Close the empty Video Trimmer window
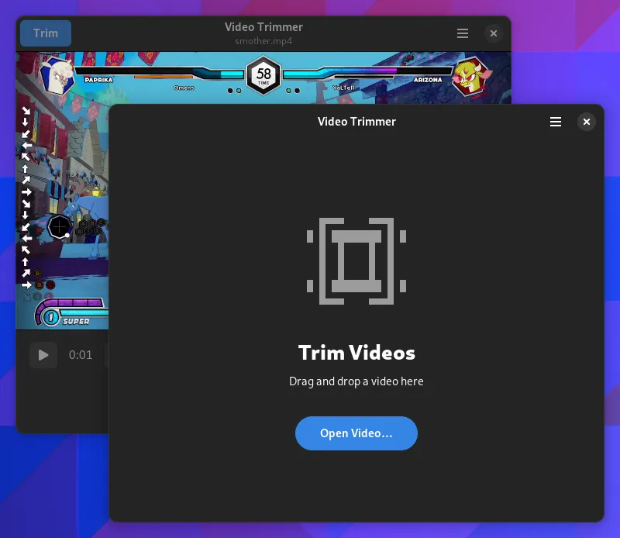 [x=587, y=122]
